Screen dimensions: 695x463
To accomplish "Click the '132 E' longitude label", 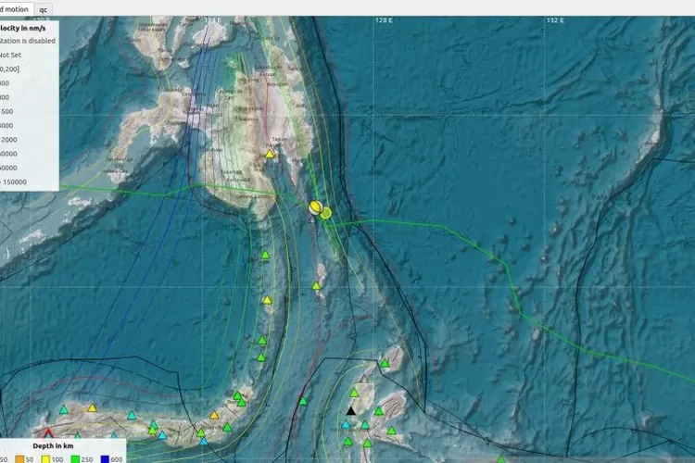I will click(x=555, y=20).
